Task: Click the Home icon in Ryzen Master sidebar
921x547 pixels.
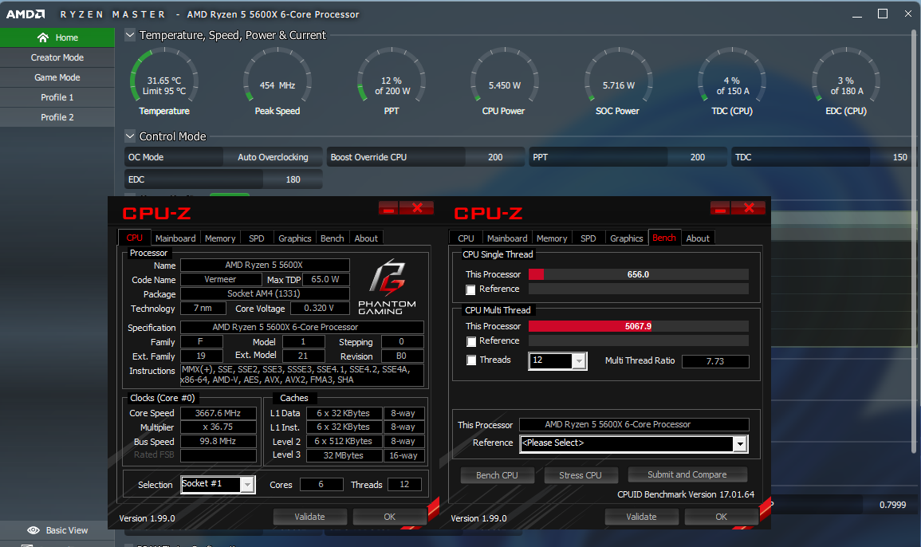Action: coord(43,37)
